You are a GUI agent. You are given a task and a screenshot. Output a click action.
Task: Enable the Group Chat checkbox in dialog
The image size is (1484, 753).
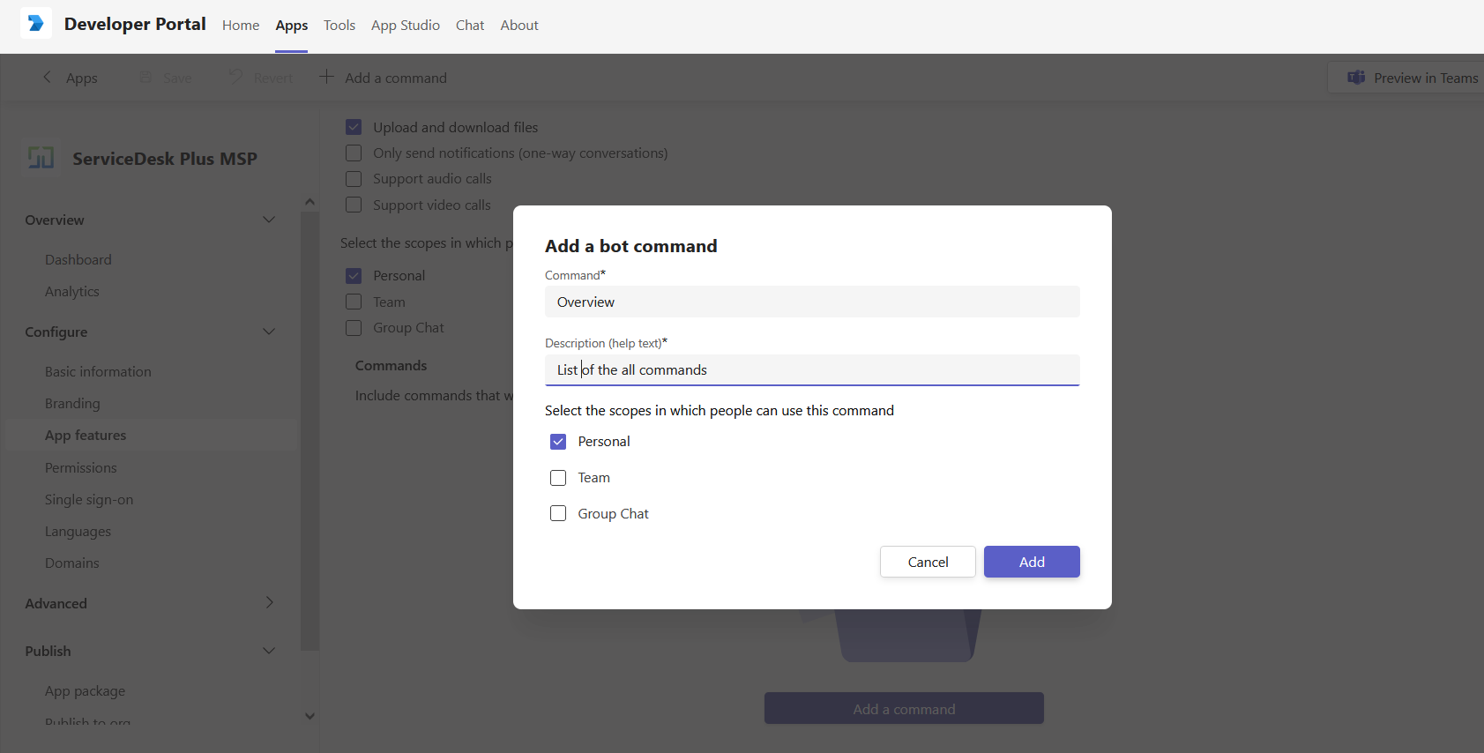[558, 514]
